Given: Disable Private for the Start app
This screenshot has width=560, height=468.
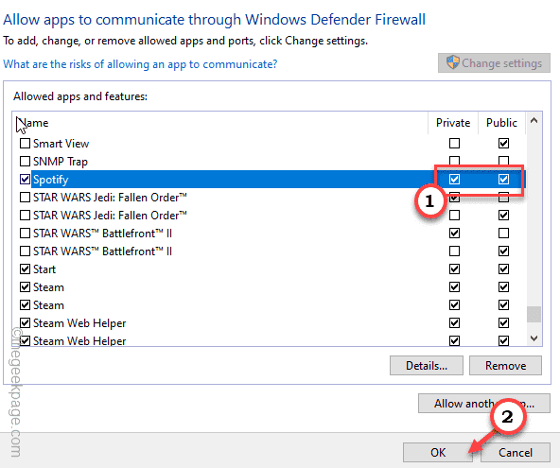Looking at the screenshot, I should (x=454, y=269).
